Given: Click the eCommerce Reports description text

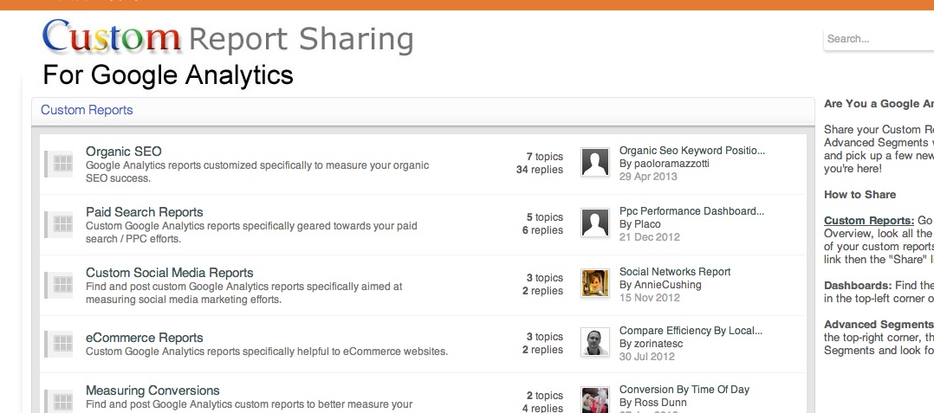Looking at the screenshot, I should [x=267, y=352].
